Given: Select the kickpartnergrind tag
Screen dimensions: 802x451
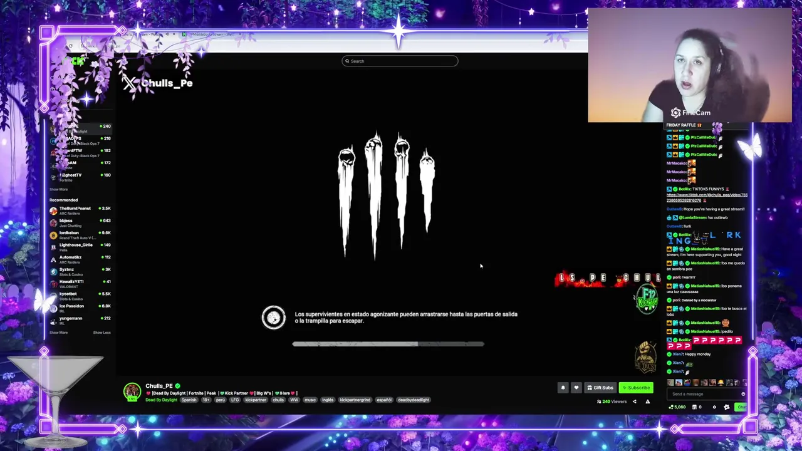Looking at the screenshot, I should pos(355,400).
